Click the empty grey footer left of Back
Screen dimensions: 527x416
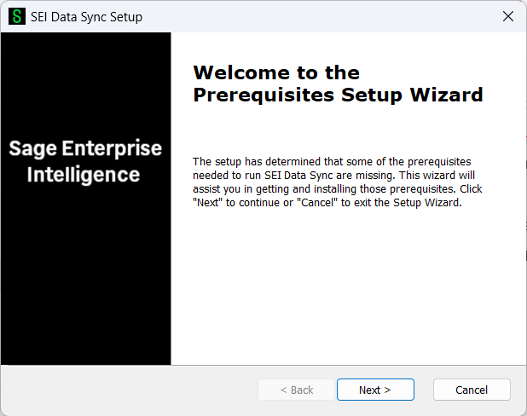(128, 390)
